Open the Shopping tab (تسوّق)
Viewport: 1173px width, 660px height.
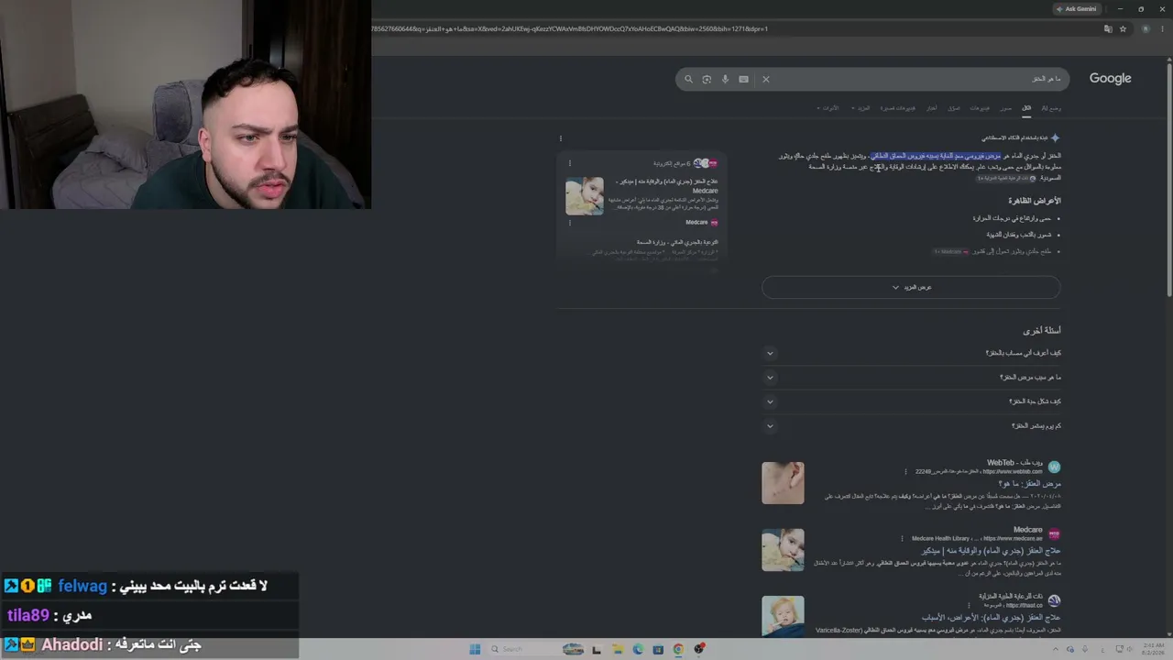click(x=954, y=108)
